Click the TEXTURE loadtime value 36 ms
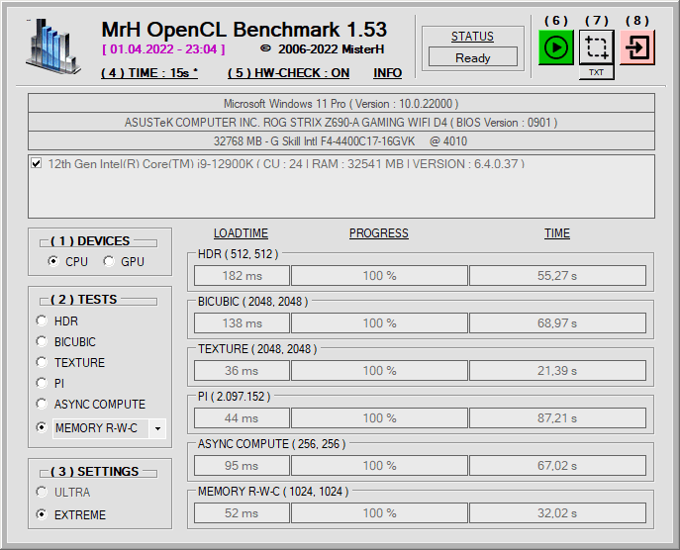Screen dimensions: 680x550 click(242, 371)
